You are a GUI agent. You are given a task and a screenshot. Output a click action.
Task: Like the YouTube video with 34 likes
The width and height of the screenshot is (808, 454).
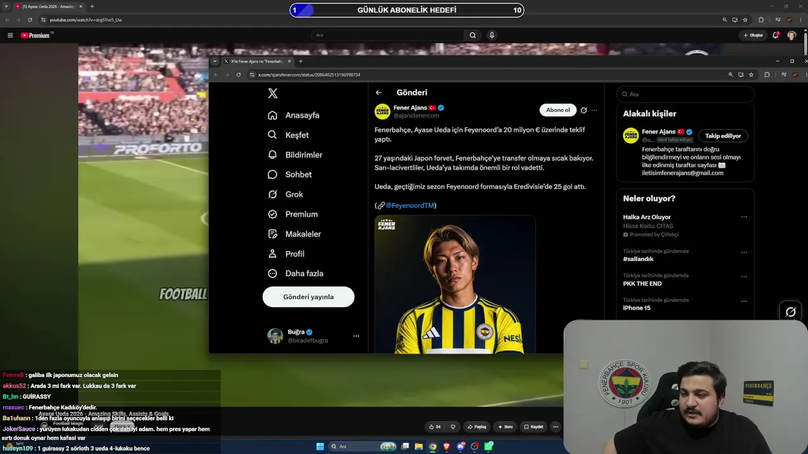(434, 427)
